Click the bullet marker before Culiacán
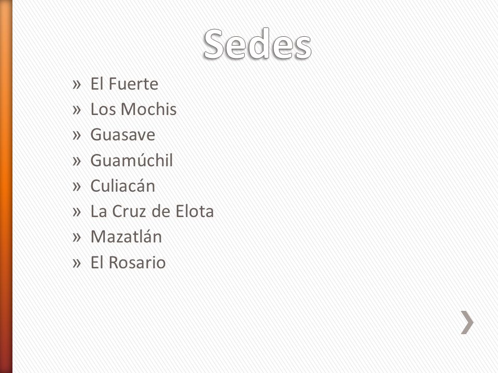Viewport: 498px width, 373px height. pos(77,187)
